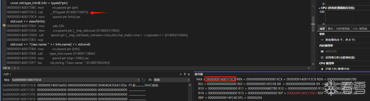Switch to the 摘要 tab
The height and width of the screenshot is (101, 370).
322,29
